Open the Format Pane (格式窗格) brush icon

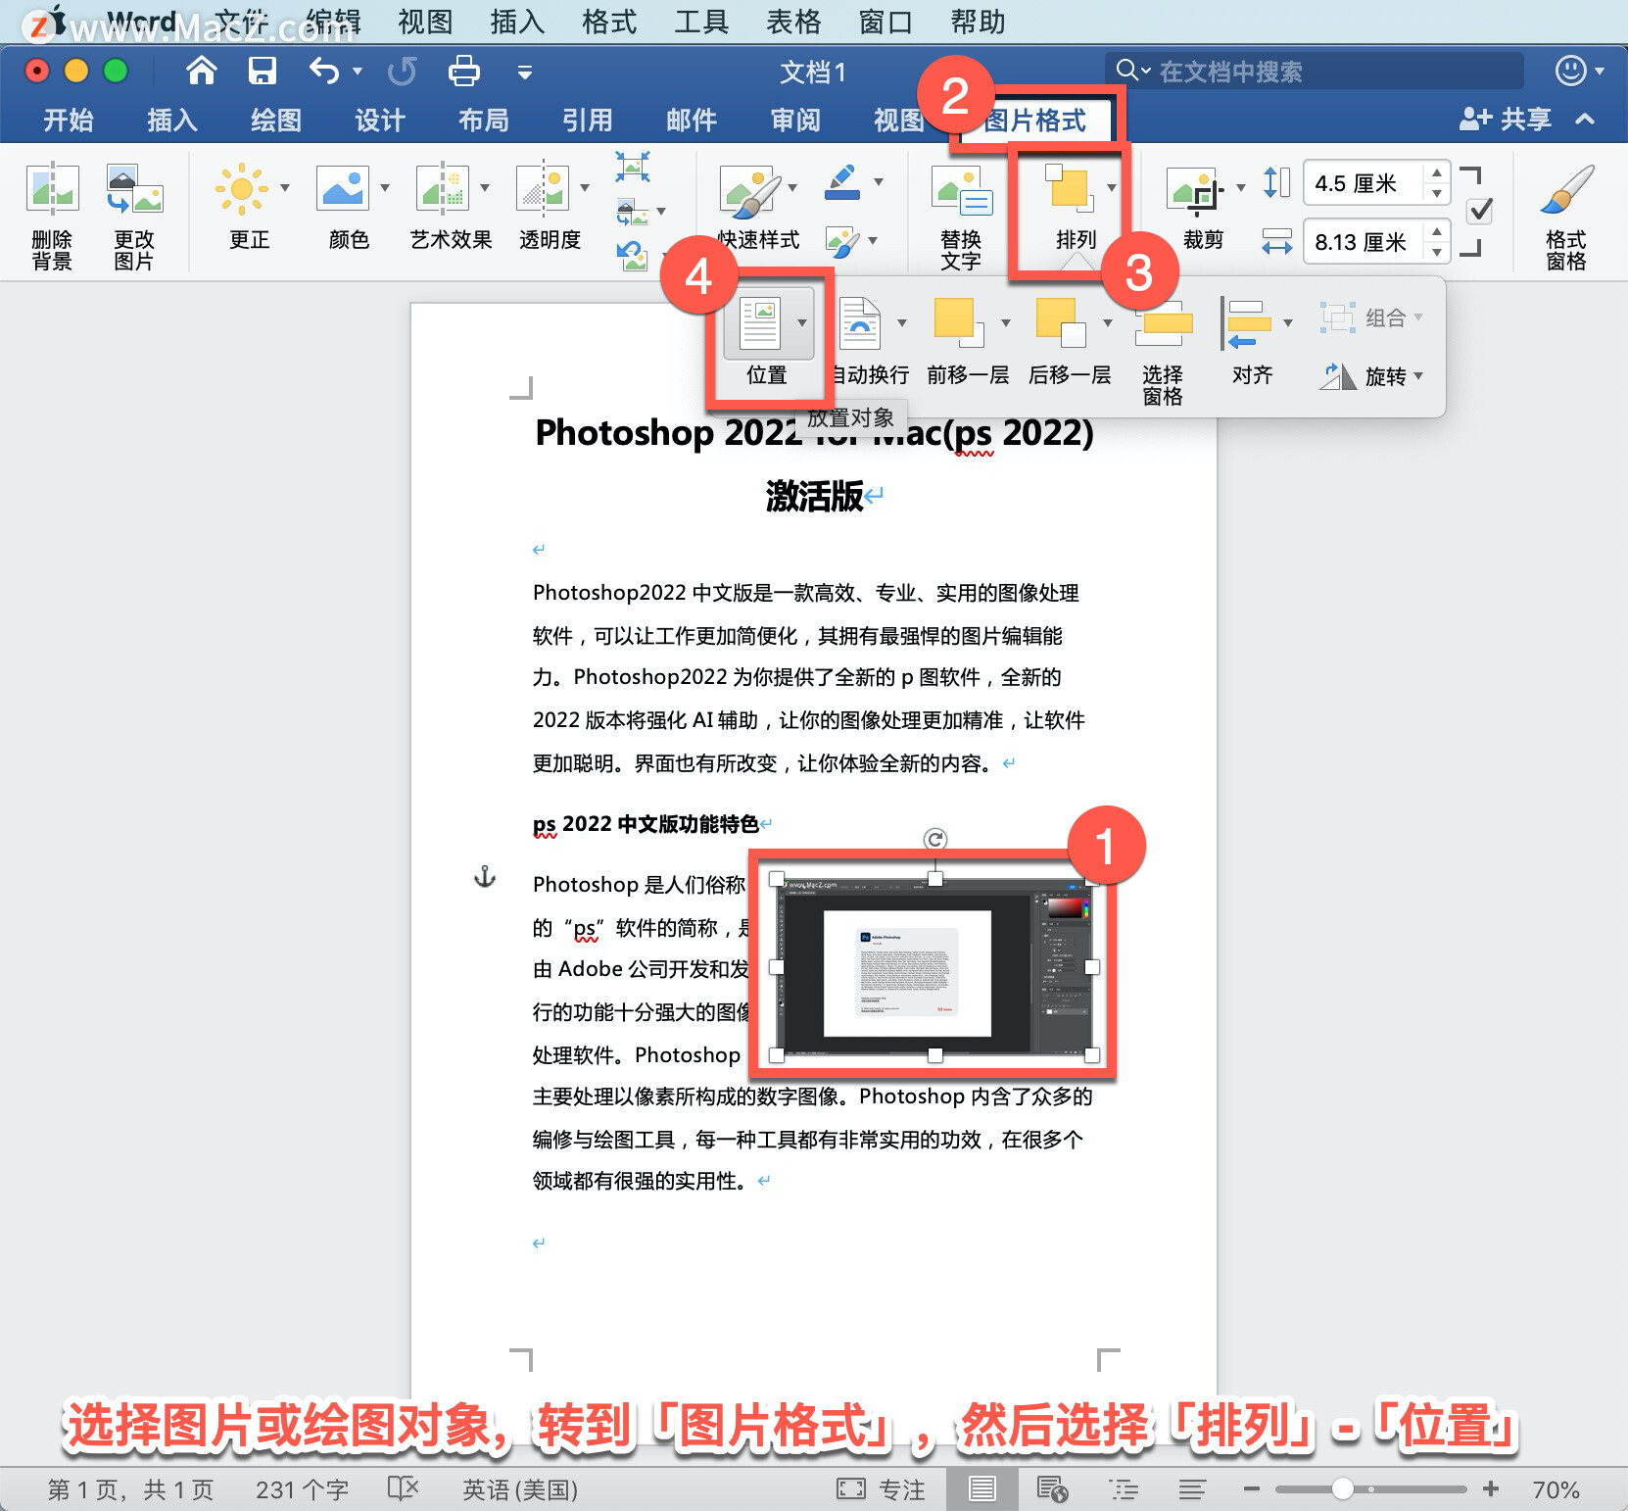tap(1566, 189)
